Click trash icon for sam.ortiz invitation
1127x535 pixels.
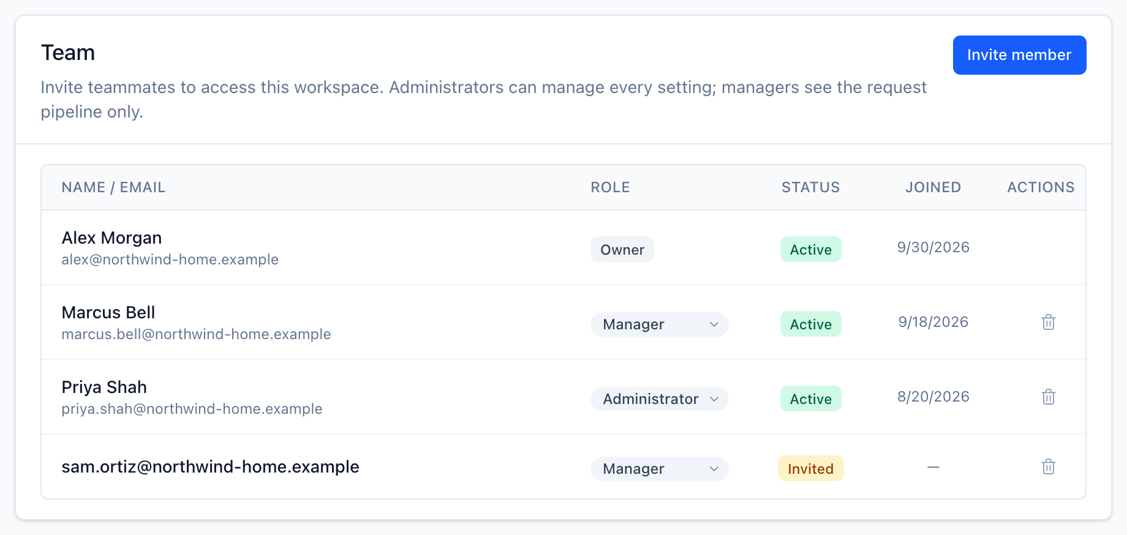[1048, 466]
